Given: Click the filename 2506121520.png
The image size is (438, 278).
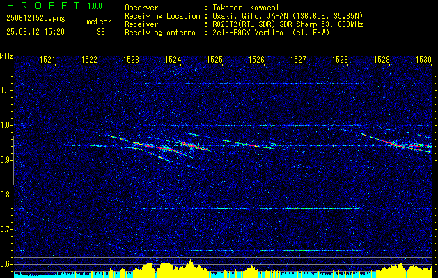Looking at the screenshot, I should click(36, 19).
